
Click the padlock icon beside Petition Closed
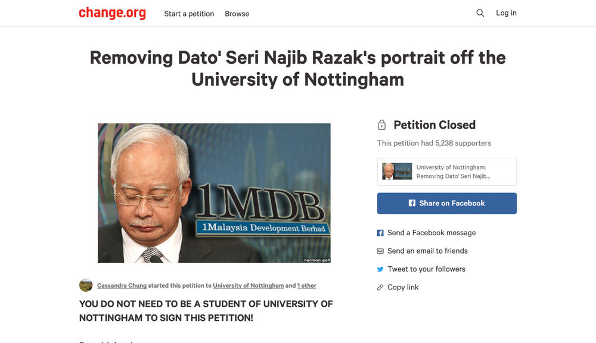pyautogui.click(x=382, y=125)
